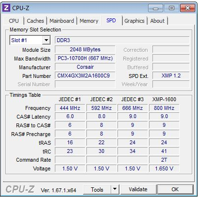The width and height of the screenshot is (201, 198).
Task: Click JEDEC #1 tRAS value 16
Action: [x=70, y=142]
